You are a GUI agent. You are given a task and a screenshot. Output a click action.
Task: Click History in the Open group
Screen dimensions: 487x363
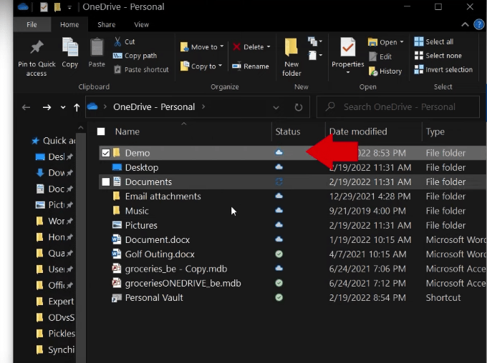coord(385,71)
